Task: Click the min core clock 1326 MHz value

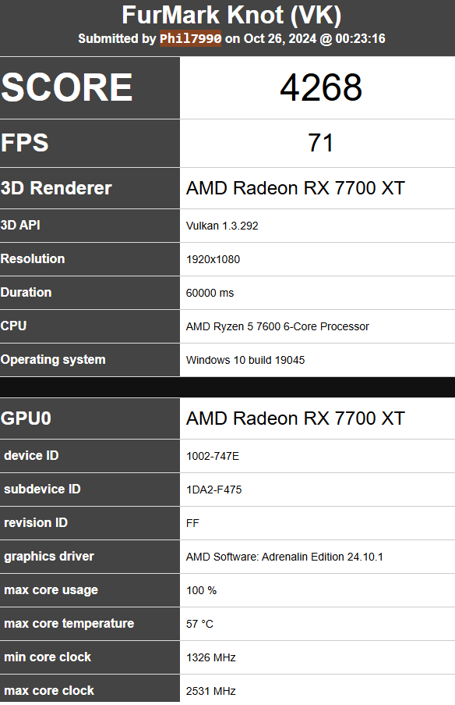Action: point(211,657)
